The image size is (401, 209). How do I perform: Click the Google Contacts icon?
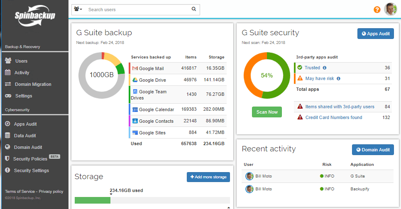tap(135, 121)
